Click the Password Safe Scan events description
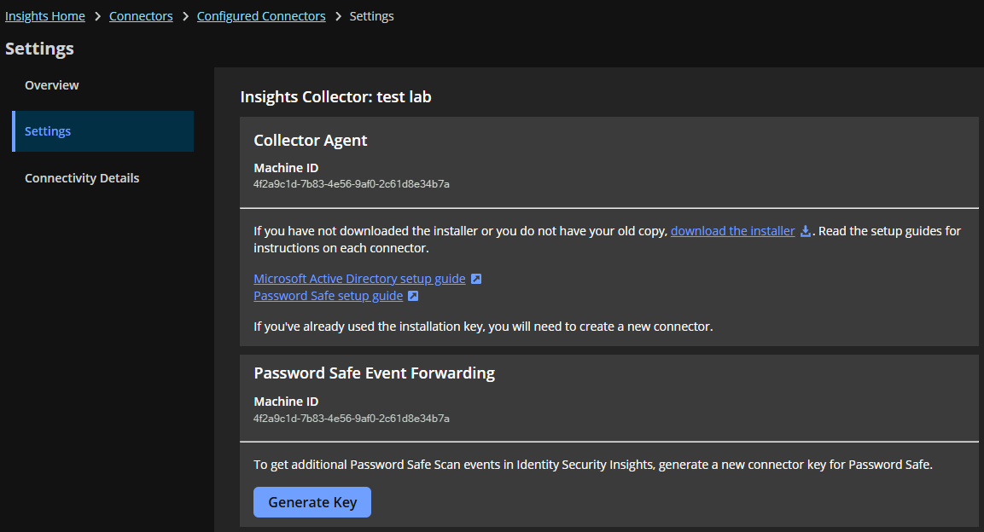 coord(593,465)
